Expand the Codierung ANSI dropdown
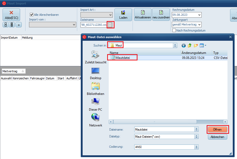237x159 pixels. (x=196, y=147)
